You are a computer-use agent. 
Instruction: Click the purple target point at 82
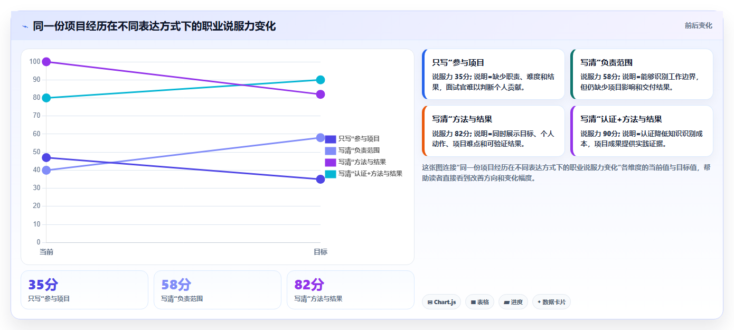click(x=320, y=95)
